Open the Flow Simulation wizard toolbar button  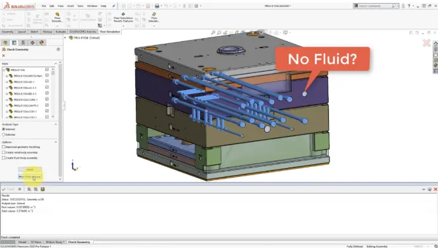[x=57, y=17]
